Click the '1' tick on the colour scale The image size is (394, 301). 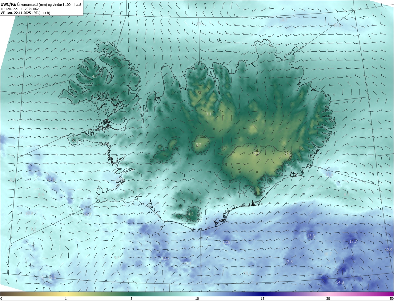click(x=66, y=299)
